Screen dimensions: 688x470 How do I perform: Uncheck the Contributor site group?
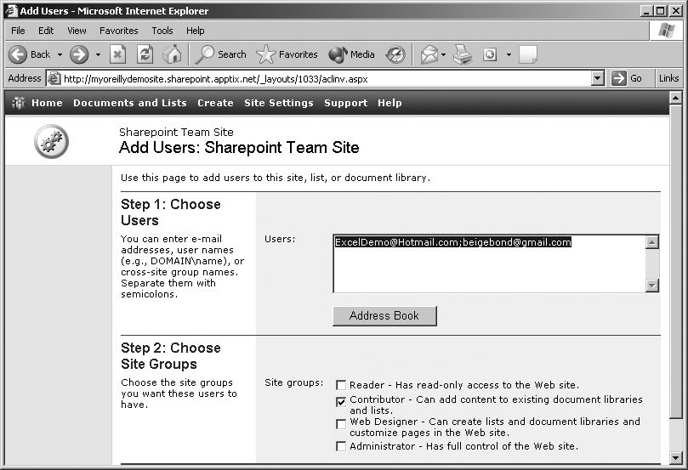pos(341,402)
